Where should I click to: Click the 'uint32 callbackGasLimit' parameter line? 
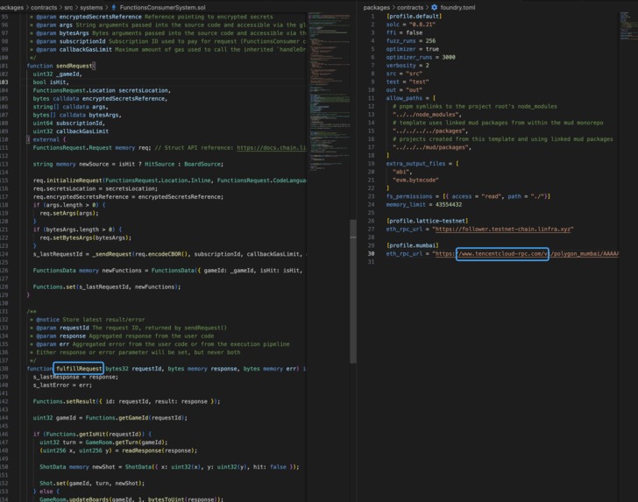tap(70, 131)
